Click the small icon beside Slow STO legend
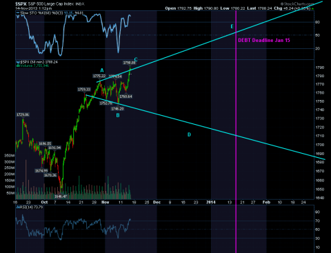The width and height of the screenshot is (331, 253). pos(18,13)
